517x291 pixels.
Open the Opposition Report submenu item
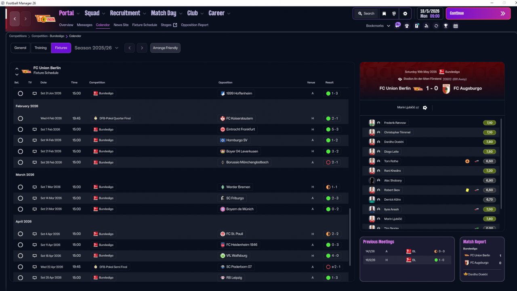195,25
